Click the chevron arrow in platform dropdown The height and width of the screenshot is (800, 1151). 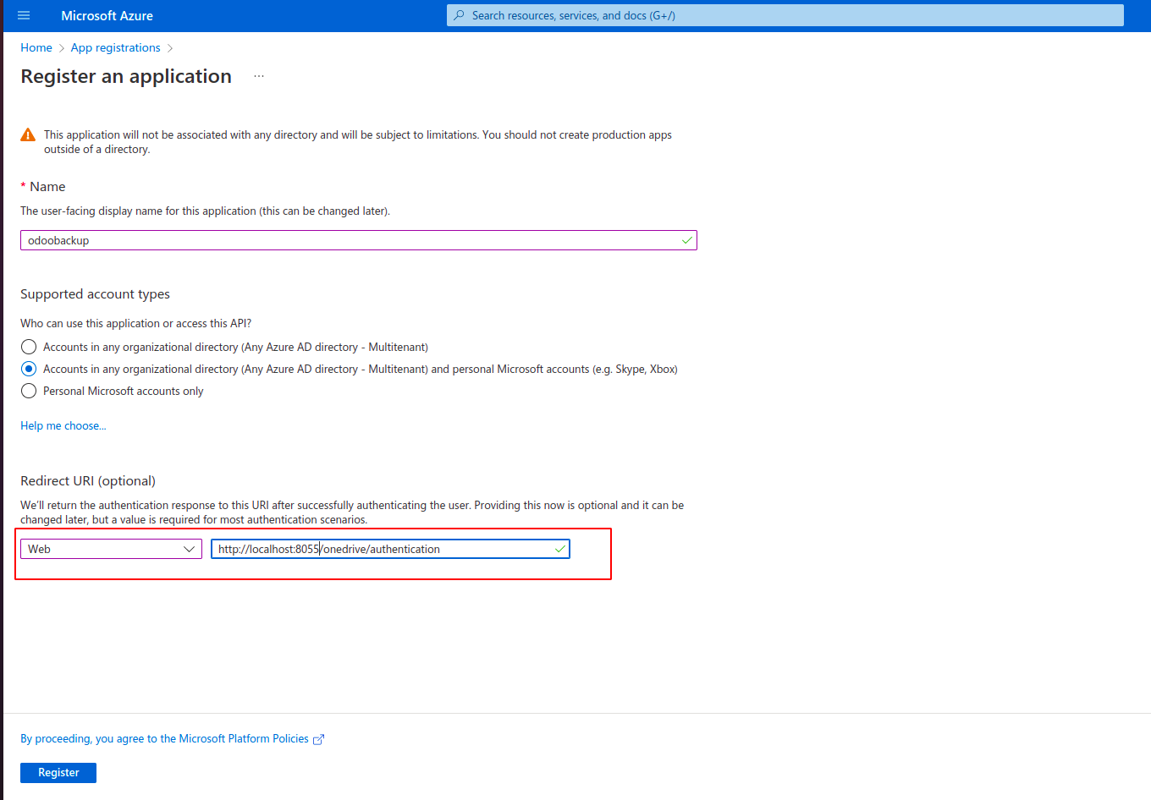(190, 550)
